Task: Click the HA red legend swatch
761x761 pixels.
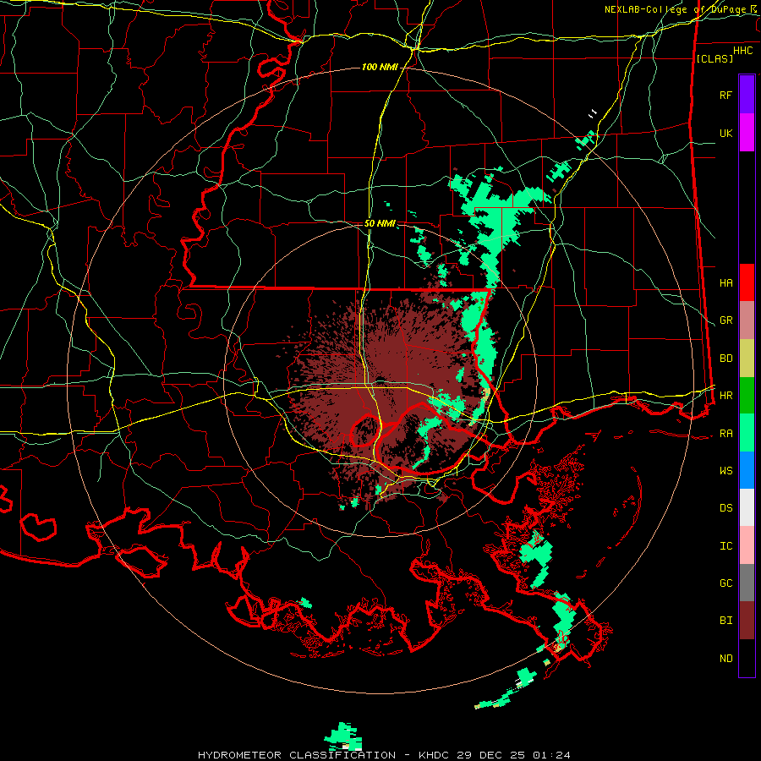Action: click(747, 282)
